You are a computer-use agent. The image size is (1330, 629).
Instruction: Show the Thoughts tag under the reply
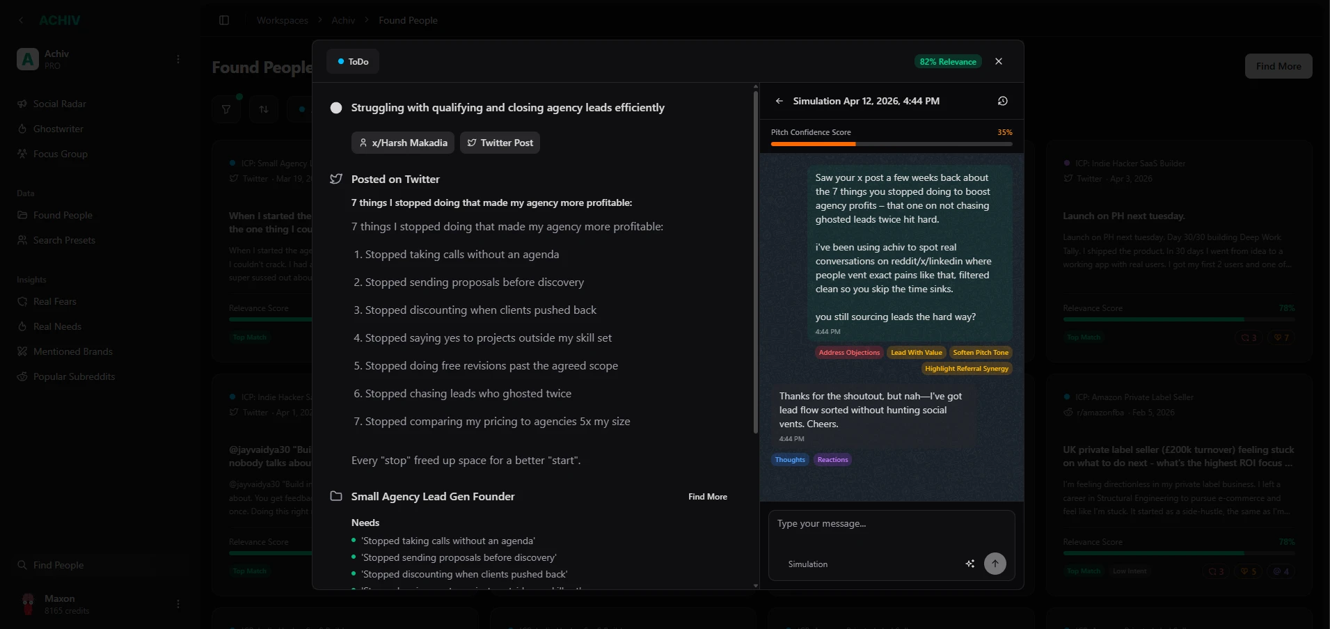790,460
